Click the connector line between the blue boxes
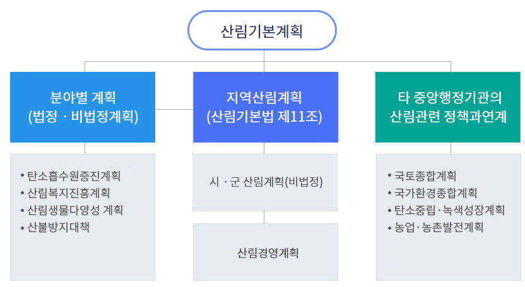Viewport: 525px width, 287px height. pyautogui.click(x=174, y=108)
